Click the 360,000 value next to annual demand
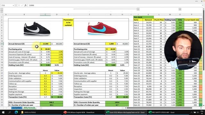This screenshot has width=205, height=115. pos(57,44)
